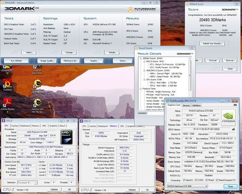
Task: Open the NVIDIA GeForce GTX 580 card dropdown
Action: click(187, 186)
